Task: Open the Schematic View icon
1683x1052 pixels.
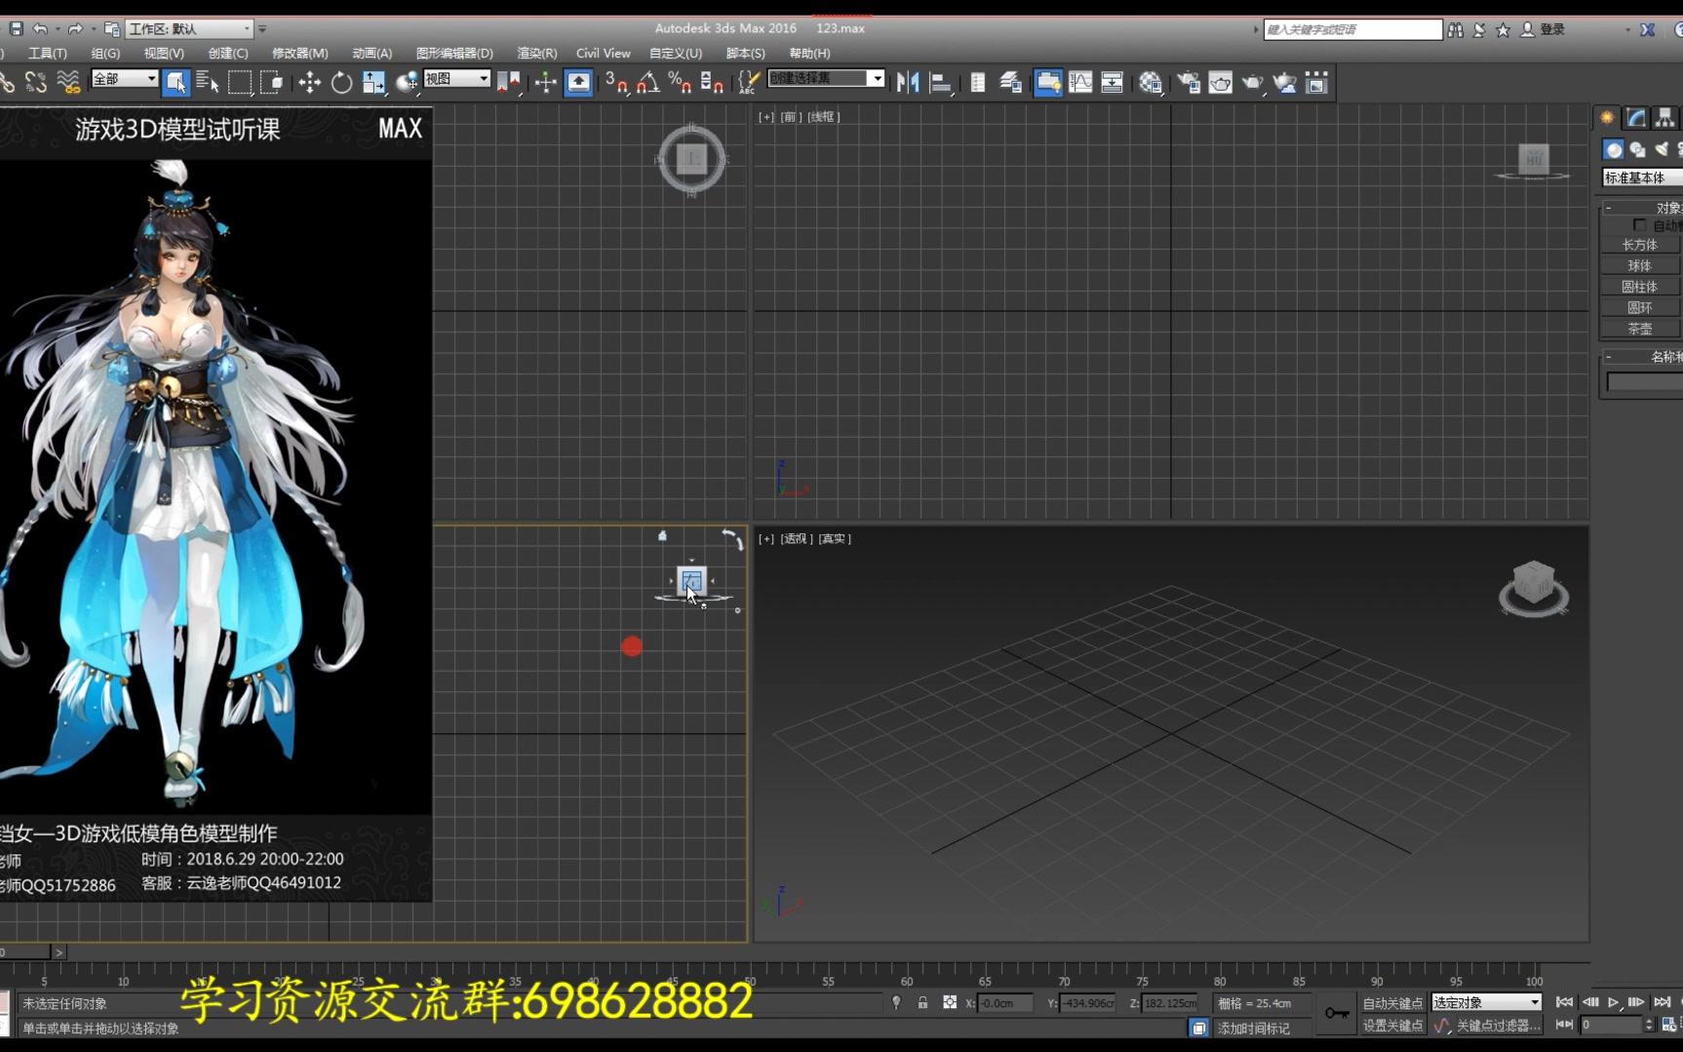Action: 1113,83
